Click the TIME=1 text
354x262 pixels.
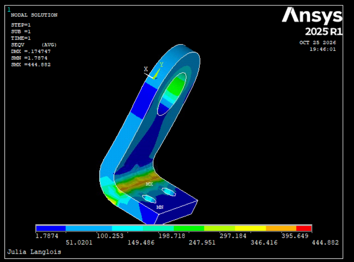click(x=21, y=38)
